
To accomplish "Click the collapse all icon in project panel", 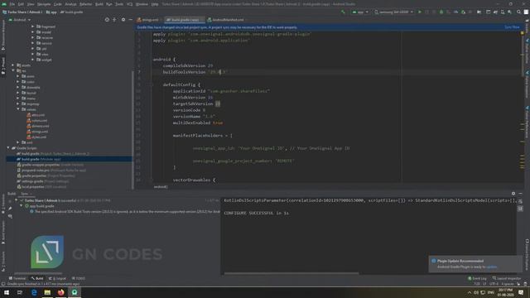I will 114,20.
